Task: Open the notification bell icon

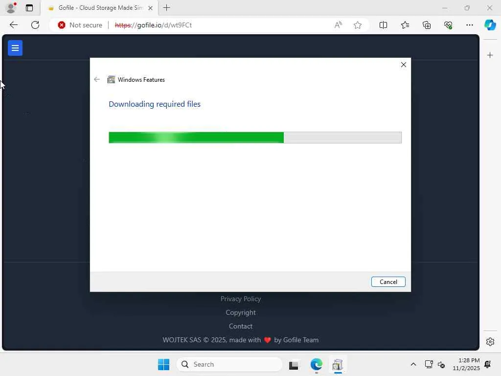Action: click(488, 364)
